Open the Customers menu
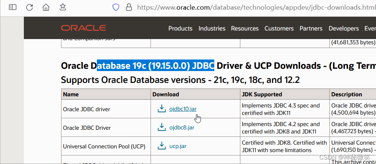 (x=279, y=29)
